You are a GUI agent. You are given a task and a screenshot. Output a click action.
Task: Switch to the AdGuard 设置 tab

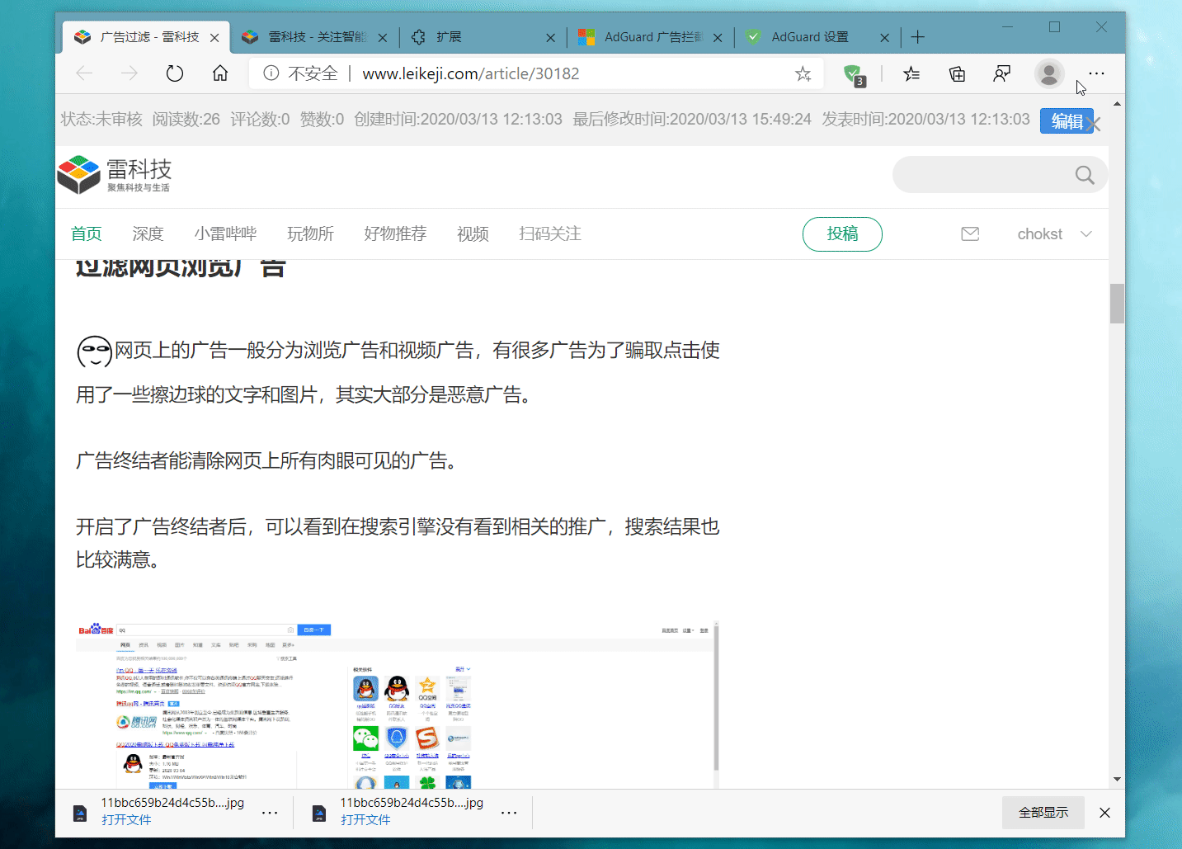(x=809, y=37)
